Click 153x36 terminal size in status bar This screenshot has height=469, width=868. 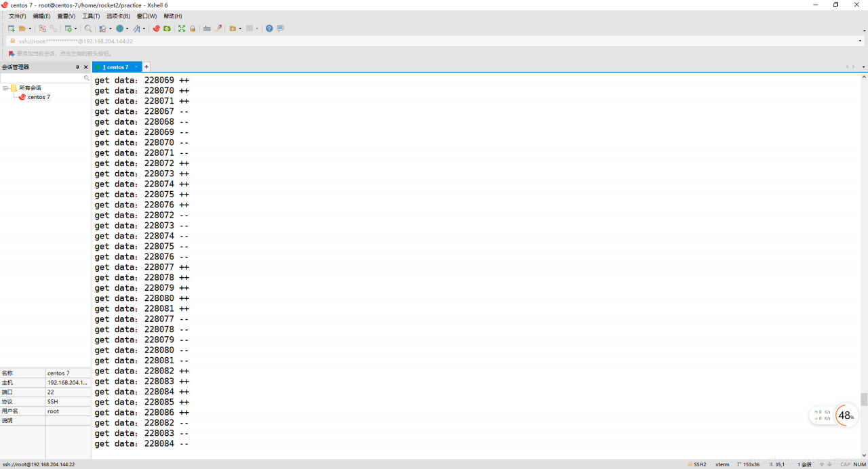(749, 464)
